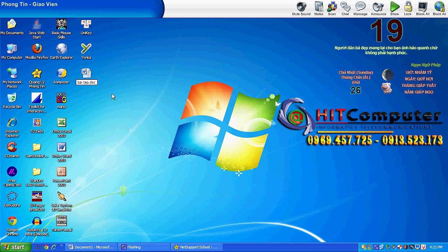
Task: Select the Solar System 3D Simulator icon
Action: [61, 201]
